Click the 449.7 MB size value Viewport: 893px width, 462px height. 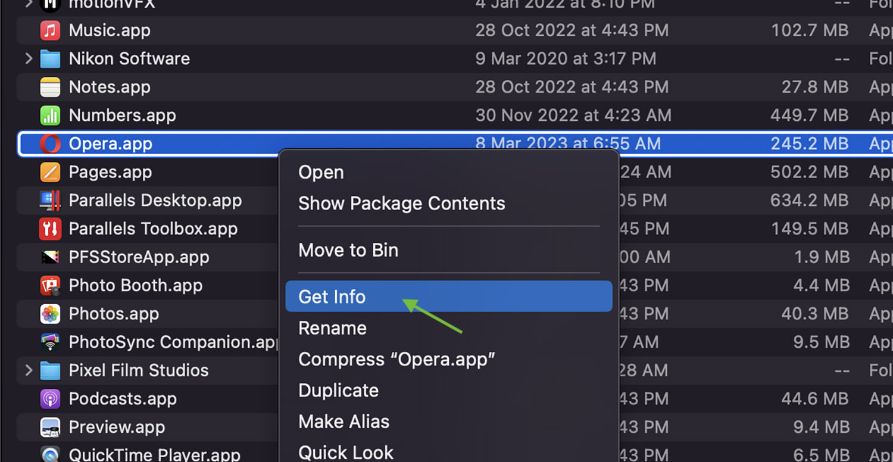point(810,115)
